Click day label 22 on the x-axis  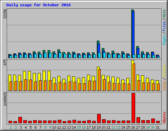pyautogui.click(x=113, y=127)
